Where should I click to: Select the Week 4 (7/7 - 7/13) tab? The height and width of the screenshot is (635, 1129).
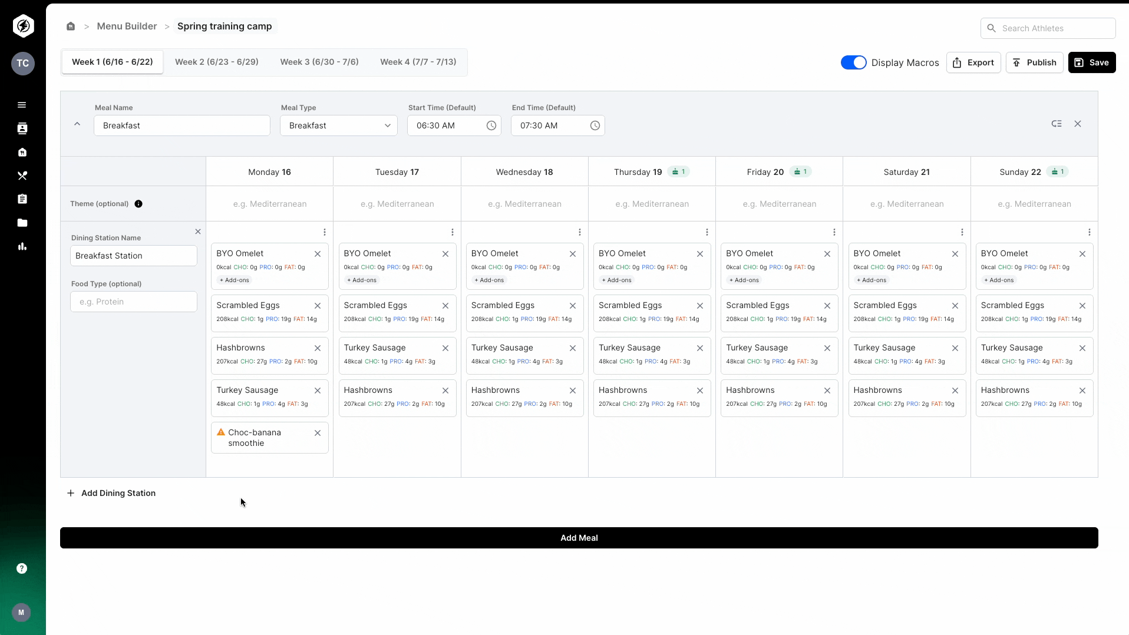click(418, 62)
